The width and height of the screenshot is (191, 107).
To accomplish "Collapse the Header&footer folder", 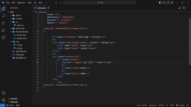I will click(x=11, y=32).
